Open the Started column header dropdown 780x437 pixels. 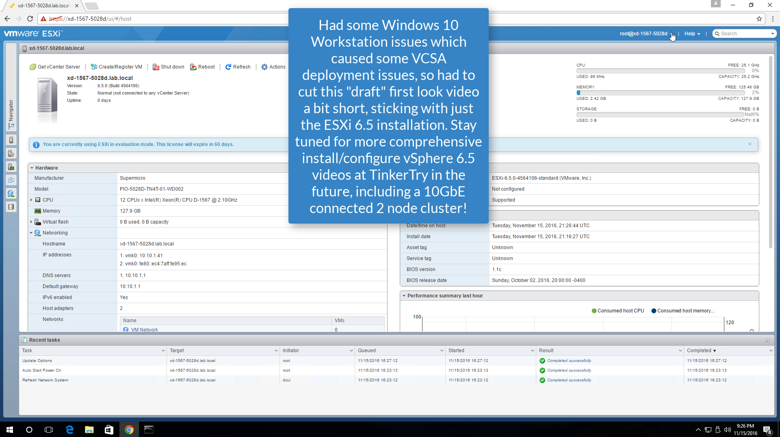pyautogui.click(x=532, y=351)
